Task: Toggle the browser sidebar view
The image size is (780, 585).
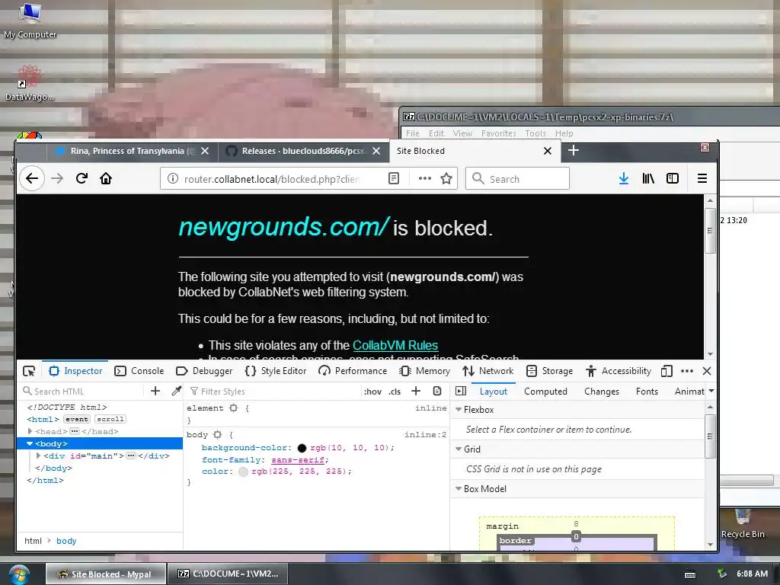Action: 673,178
